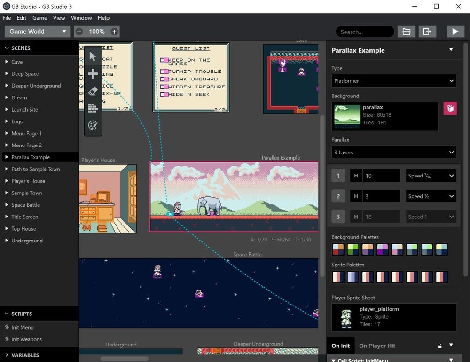The width and height of the screenshot is (470, 362).
Task: Click the 100% zoom level button
Action: (96, 32)
